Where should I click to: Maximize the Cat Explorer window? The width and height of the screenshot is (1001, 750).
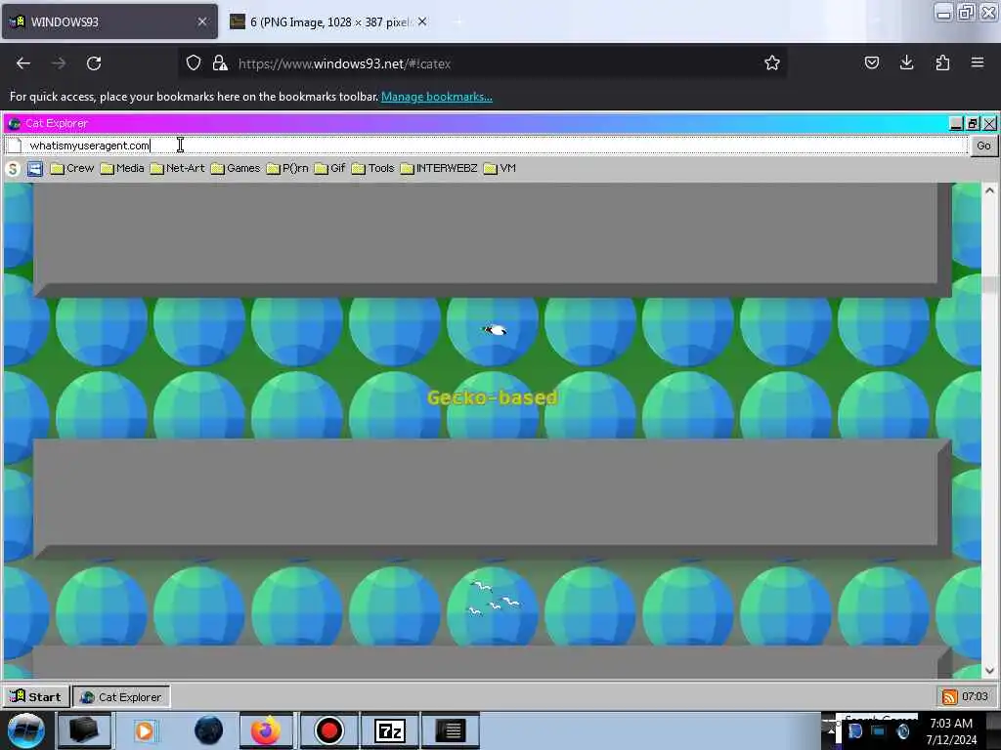[x=973, y=123]
